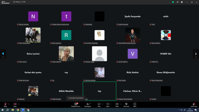Expand video settings arrow next to Video
Image resolution: width=199 pixels, height=112 pixels.
tap(19, 104)
